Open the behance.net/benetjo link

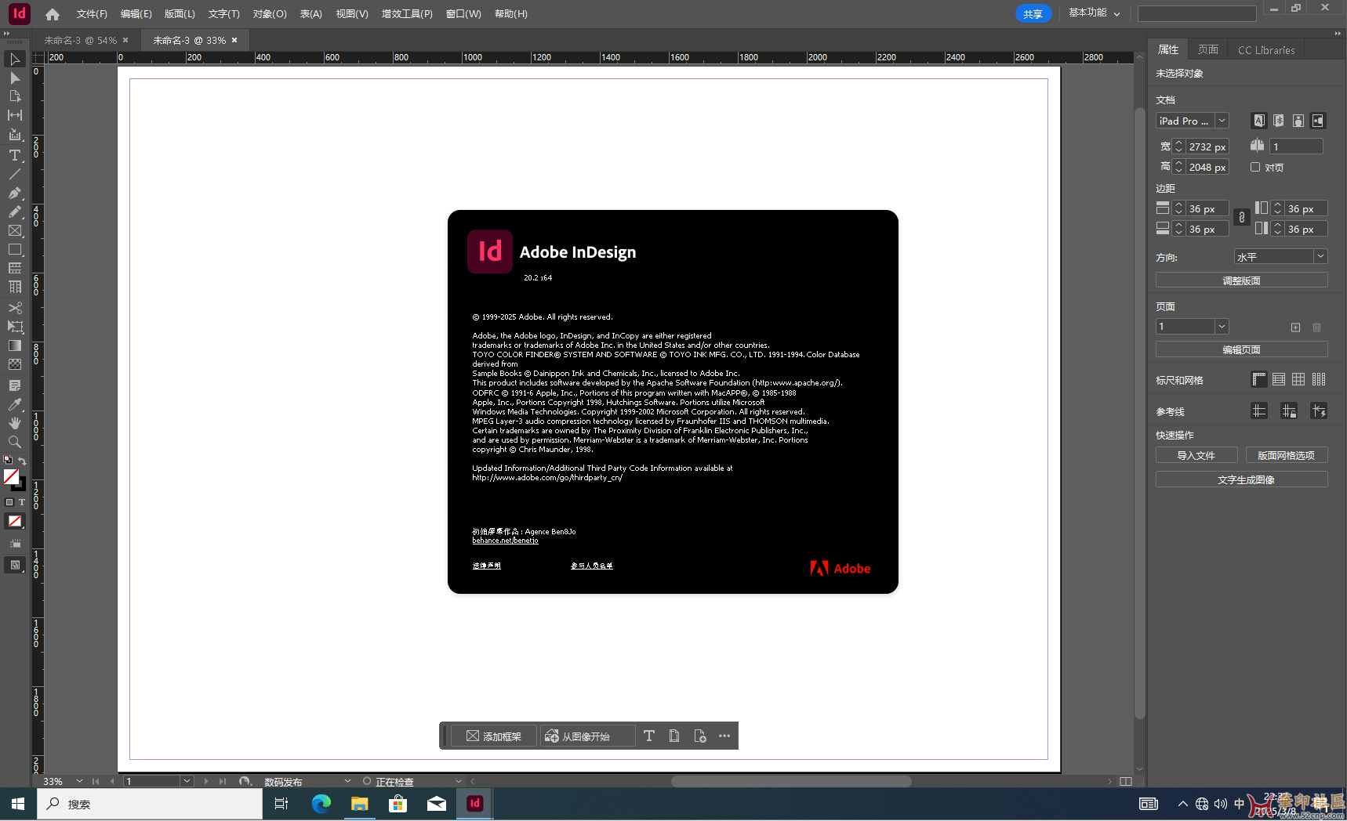[505, 541]
